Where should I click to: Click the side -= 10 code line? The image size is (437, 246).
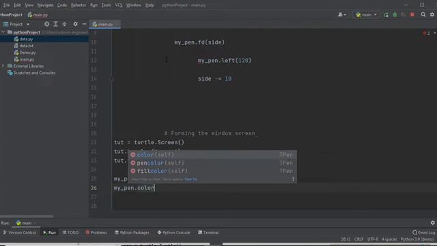point(214,79)
